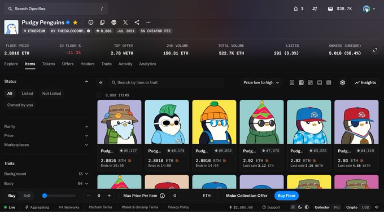Check the select-all items checkbox

pos(99,95)
